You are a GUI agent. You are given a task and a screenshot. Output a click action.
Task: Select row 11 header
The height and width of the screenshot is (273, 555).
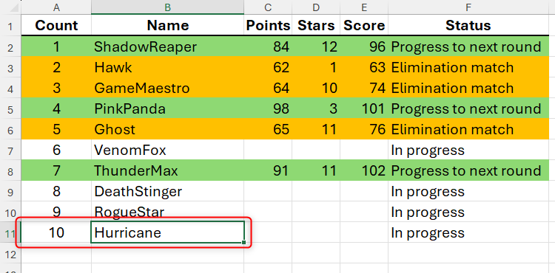coord(10,233)
